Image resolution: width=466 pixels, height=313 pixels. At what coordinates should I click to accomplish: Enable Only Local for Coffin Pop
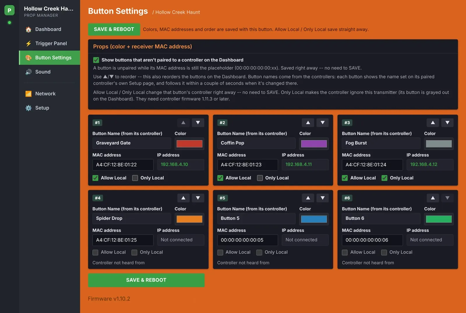pyautogui.click(x=260, y=178)
